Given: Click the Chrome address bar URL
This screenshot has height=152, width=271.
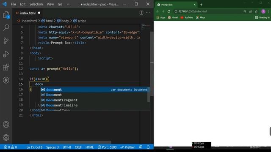Looking at the screenshot, I should (x=193, y=11).
